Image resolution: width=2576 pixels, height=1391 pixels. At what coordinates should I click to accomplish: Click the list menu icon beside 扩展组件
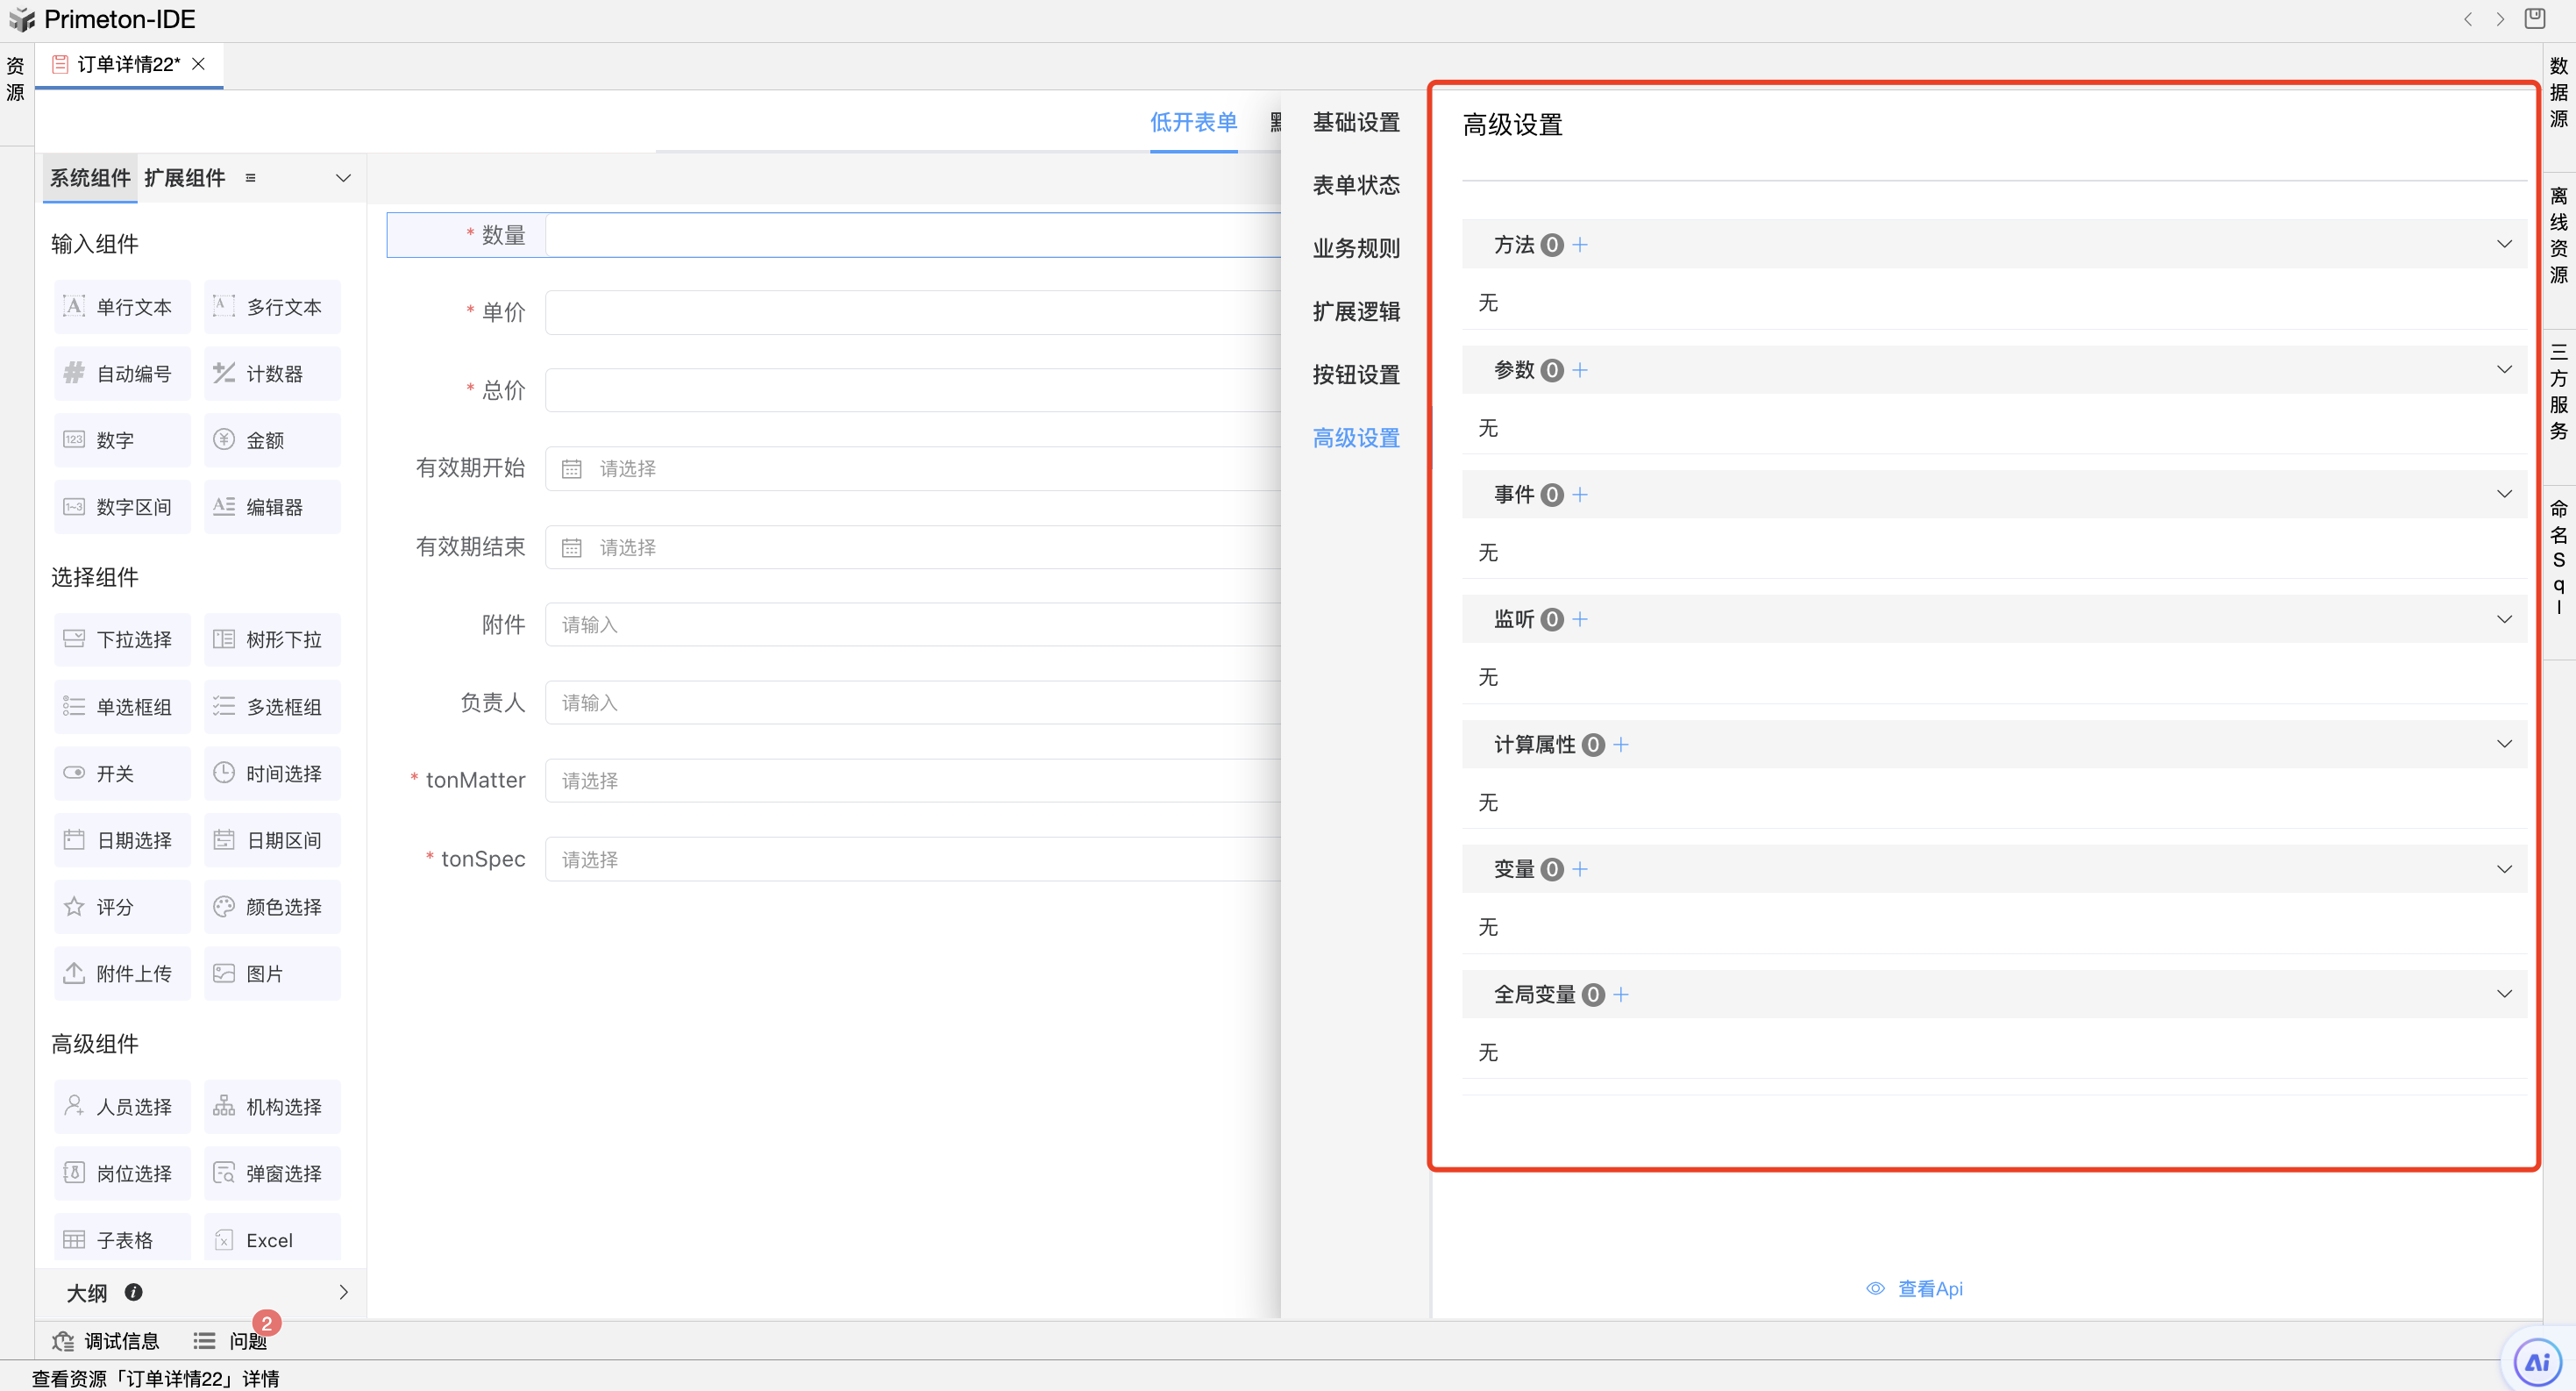point(251,178)
